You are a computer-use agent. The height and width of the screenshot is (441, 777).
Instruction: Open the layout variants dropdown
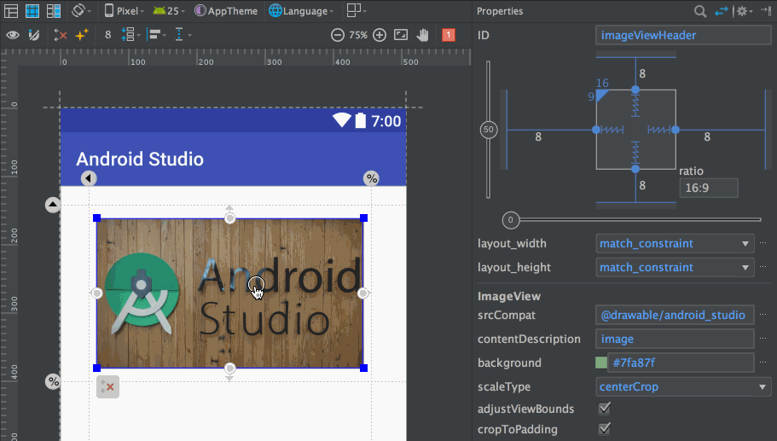[357, 11]
